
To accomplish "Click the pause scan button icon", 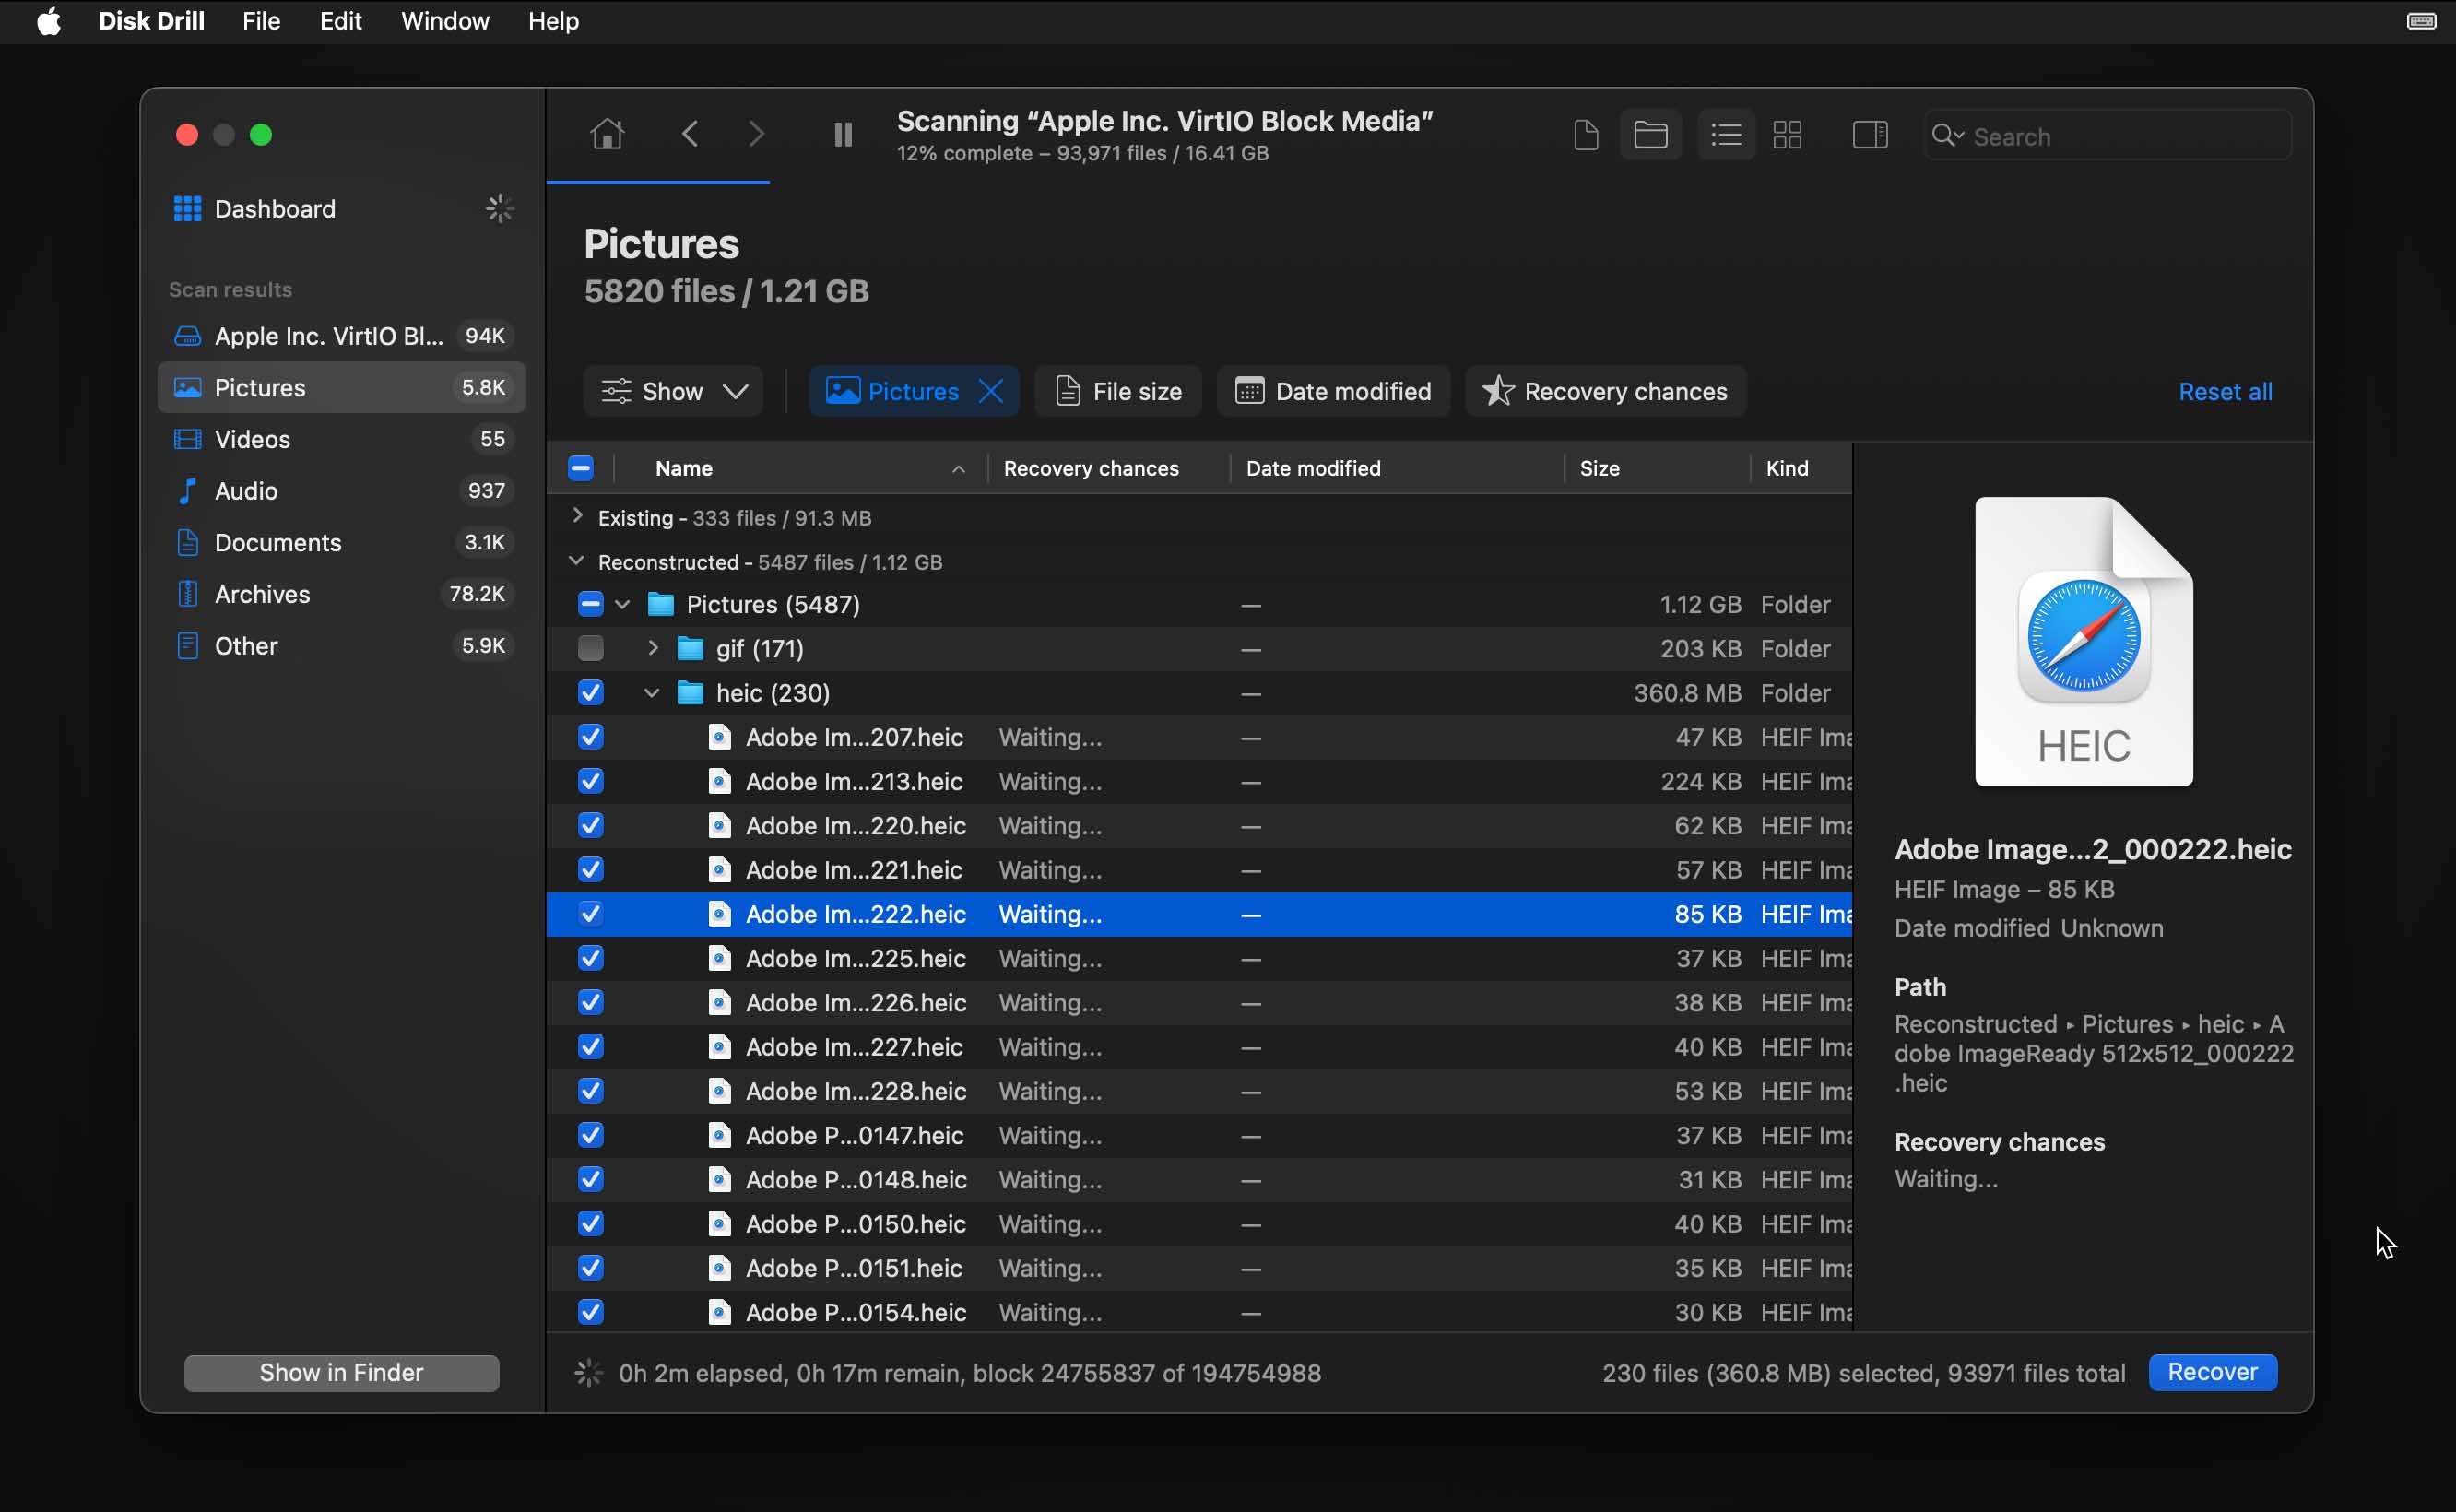I will (844, 134).
